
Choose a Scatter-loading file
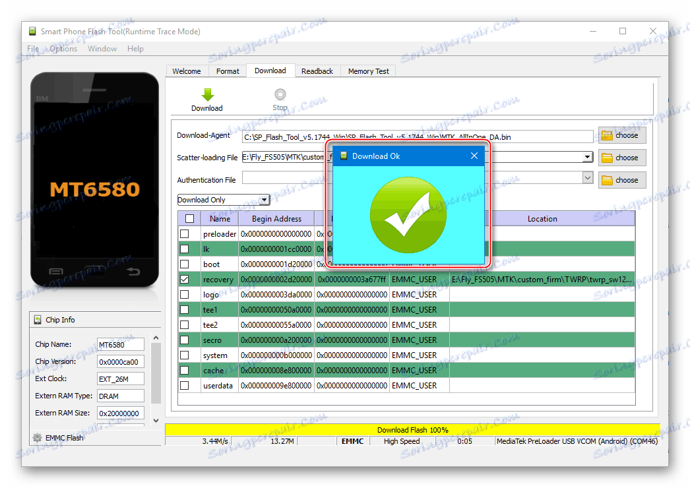click(x=622, y=158)
